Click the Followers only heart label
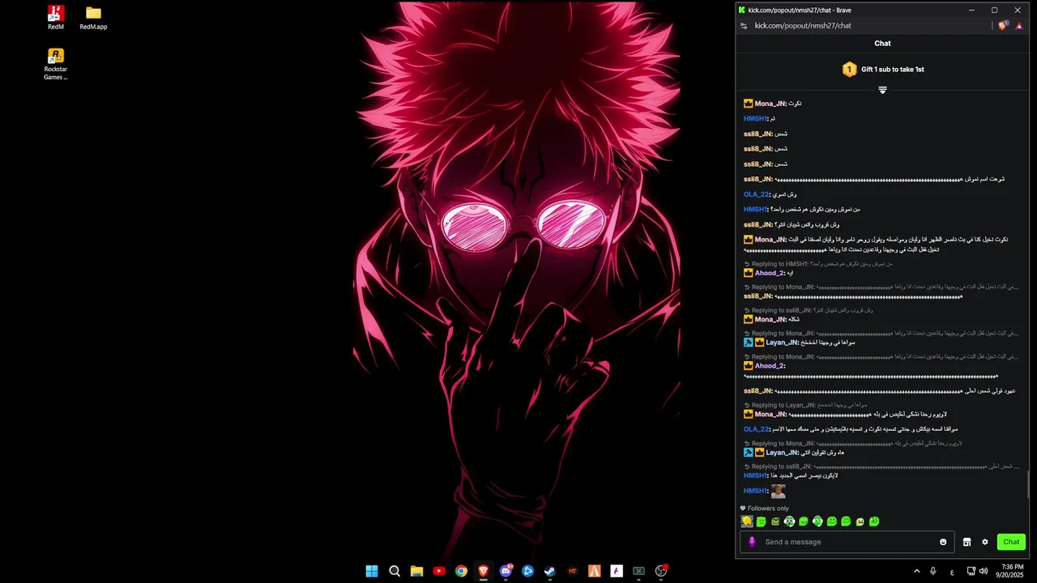 tap(764, 509)
